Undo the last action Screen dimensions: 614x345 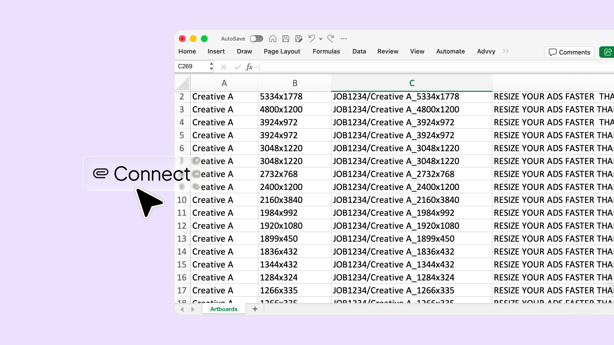click(x=312, y=39)
